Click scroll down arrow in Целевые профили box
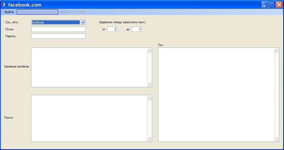Image resolution: width=284 pixels, height=150 pixels. point(149,84)
